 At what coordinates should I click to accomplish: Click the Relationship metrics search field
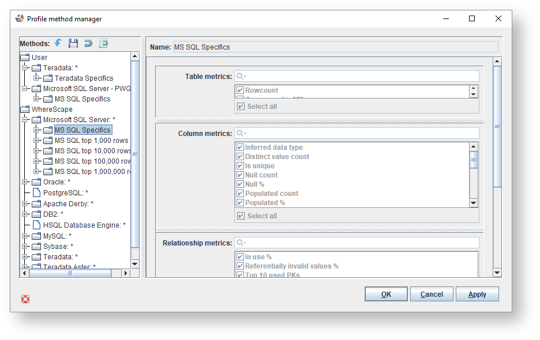(357, 243)
